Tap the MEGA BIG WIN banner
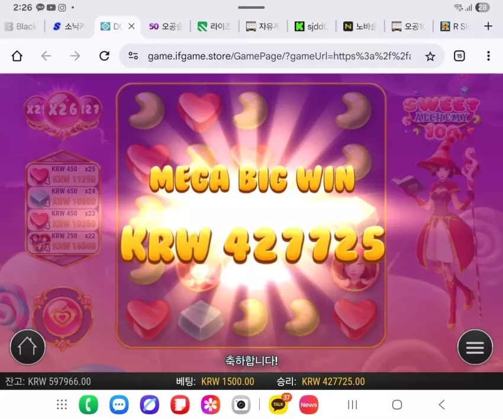Viewport: 503px width, 419px height. pos(252,180)
